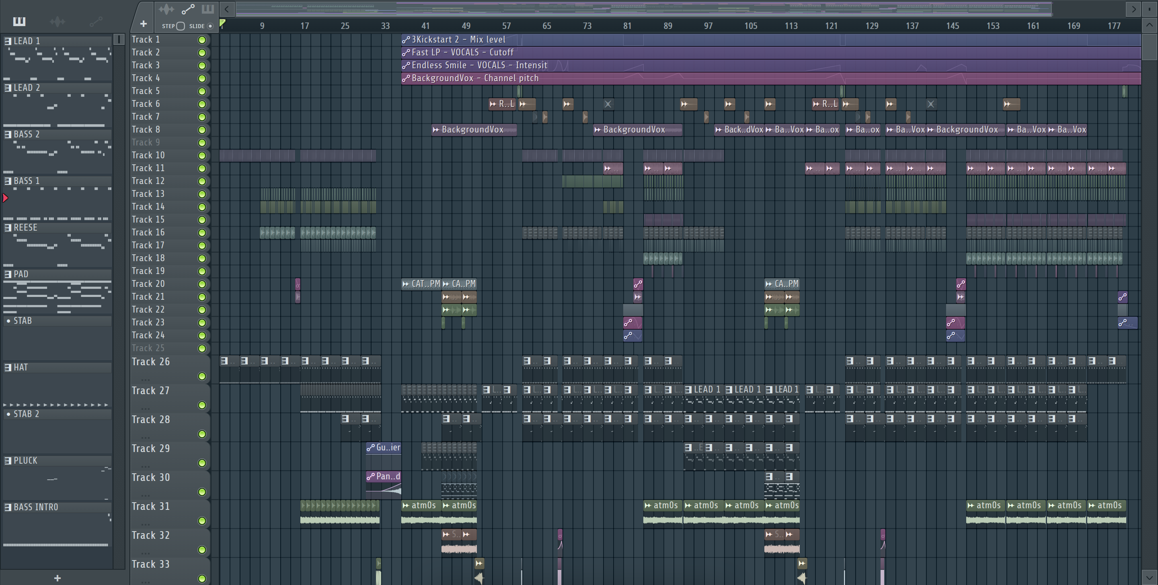This screenshot has width=1158, height=585.
Task: Click the Track 27 header label
Action: tap(151, 391)
